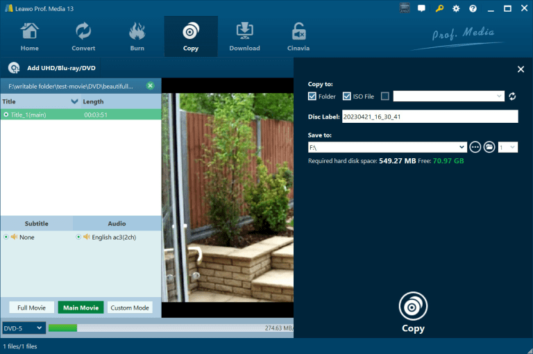This screenshot has width=533, height=354.
Task: Select the None subtitle radio button
Action: coord(6,237)
